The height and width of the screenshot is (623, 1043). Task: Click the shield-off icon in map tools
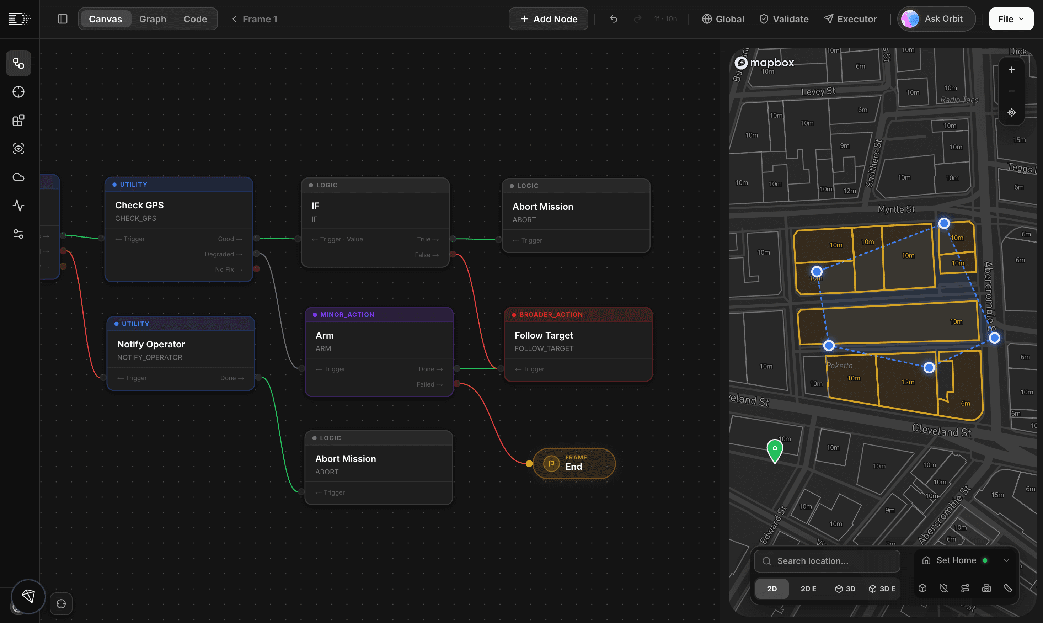pos(943,588)
